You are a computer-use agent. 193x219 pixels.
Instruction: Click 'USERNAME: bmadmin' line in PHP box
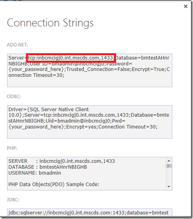coord(35,173)
